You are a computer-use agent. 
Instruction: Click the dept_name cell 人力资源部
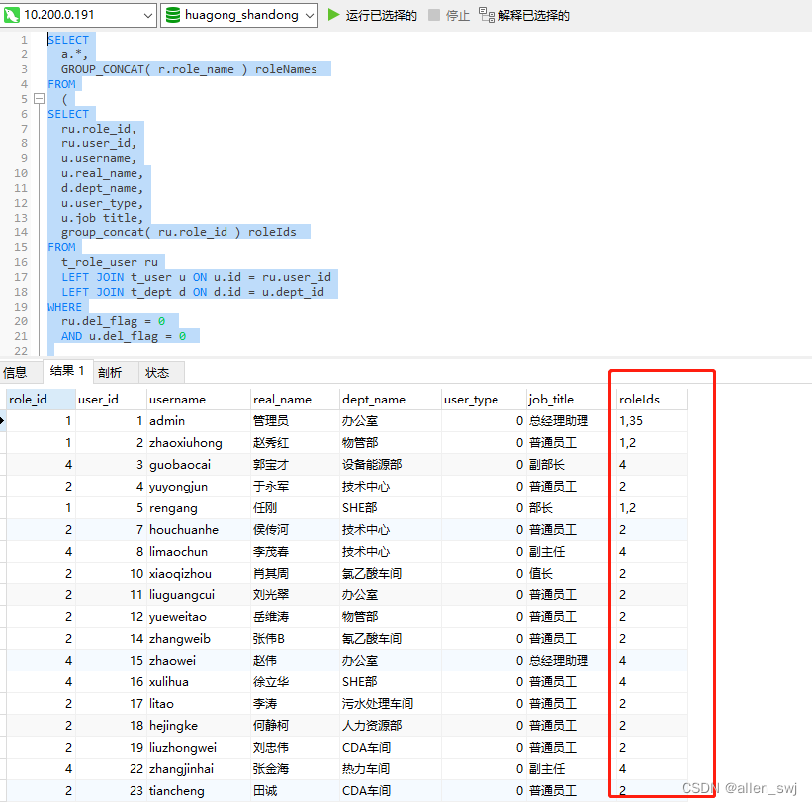tap(390, 725)
